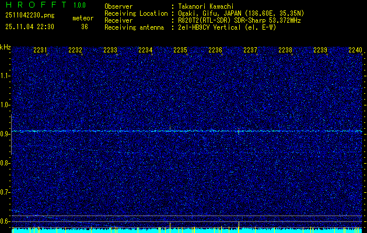Click the HROFFT title text
Screen dimensions: 367x233
(x=36, y=5)
